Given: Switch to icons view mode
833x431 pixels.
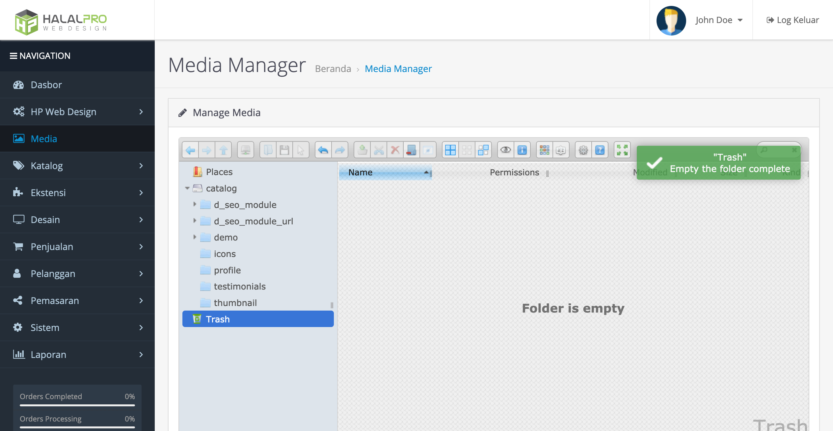Looking at the screenshot, I should pos(545,150).
